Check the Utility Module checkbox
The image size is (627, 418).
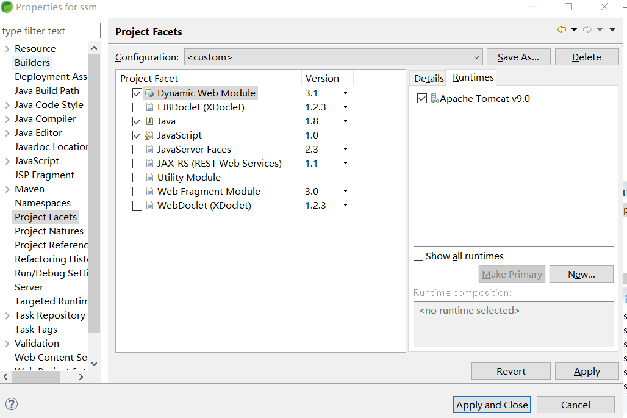(137, 177)
